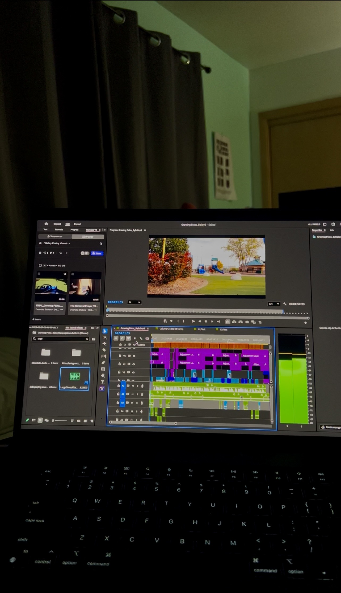Select the Track Select Forward tool
Viewport: 341px width, 593px height.
pyautogui.click(x=104, y=337)
